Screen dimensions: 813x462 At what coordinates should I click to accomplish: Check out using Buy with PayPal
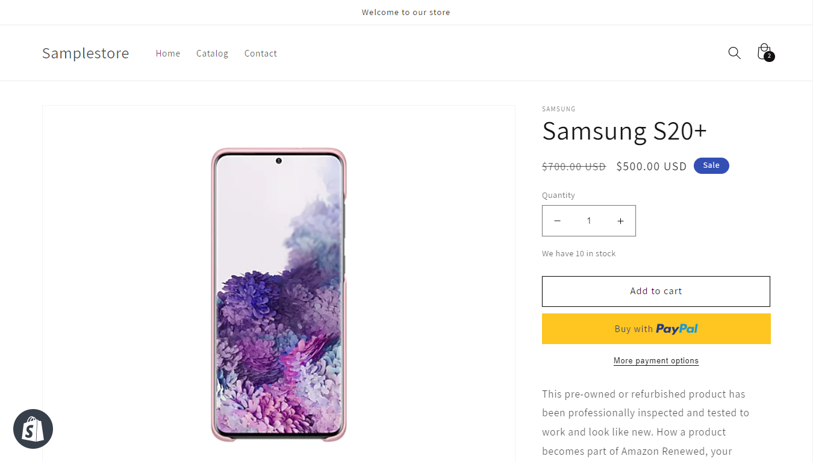(656, 328)
